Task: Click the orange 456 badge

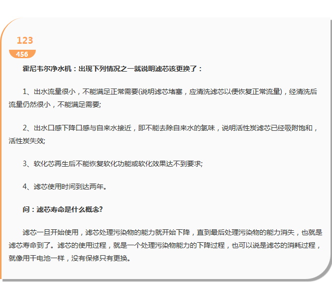Action: (22, 54)
